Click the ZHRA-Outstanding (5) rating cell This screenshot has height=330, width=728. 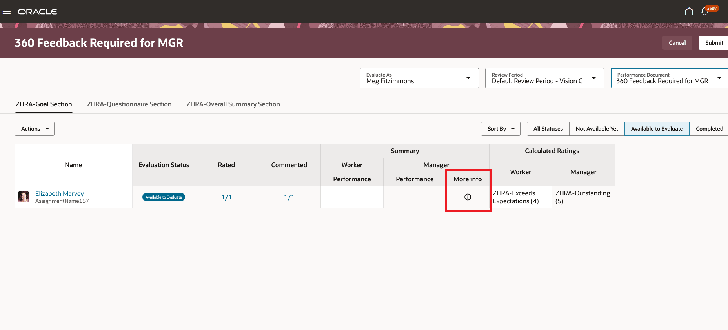pos(583,197)
